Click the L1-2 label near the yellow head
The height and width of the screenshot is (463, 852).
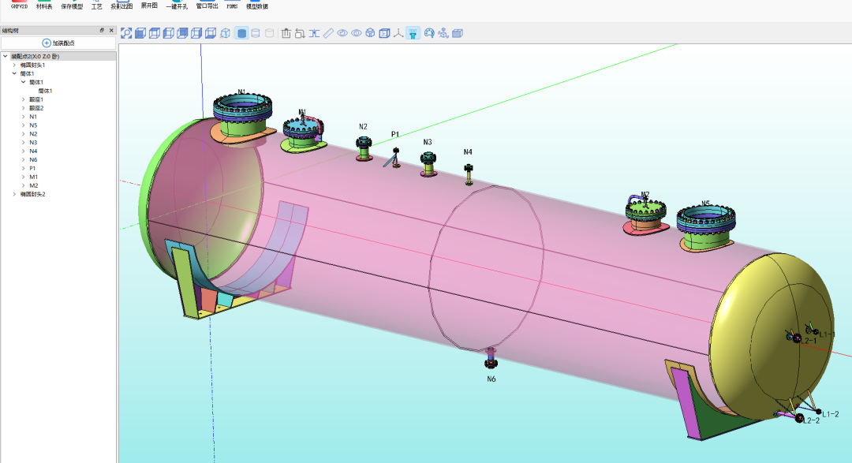[x=830, y=414]
